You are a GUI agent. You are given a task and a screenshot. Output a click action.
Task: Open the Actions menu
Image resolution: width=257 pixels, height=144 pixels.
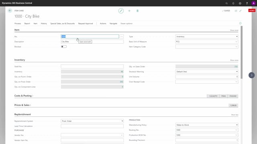[x=103, y=24]
